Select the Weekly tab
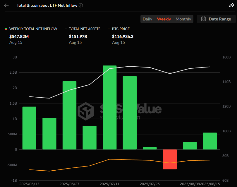 pyautogui.click(x=164, y=19)
